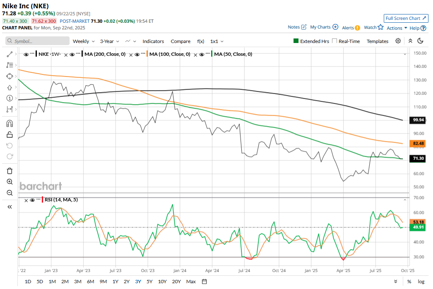Toggle the Extended Hrs option

click(x=296, y=41)
